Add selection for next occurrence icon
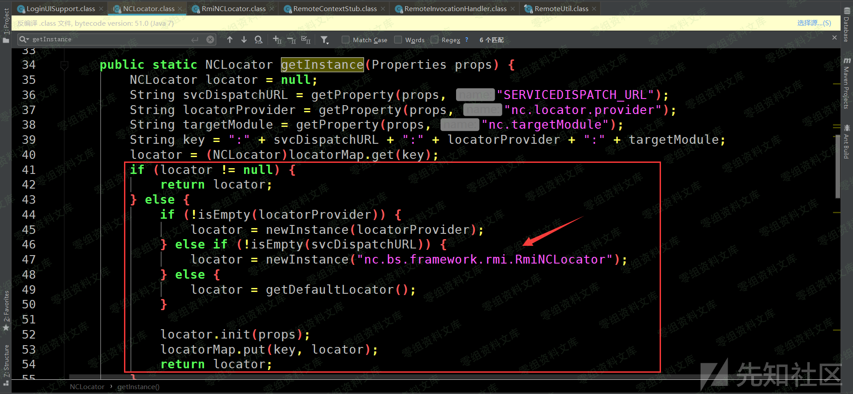 pos(277,40)
